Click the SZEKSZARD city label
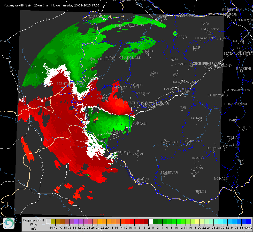Viewport: 253px width, 232px height. 229,145
